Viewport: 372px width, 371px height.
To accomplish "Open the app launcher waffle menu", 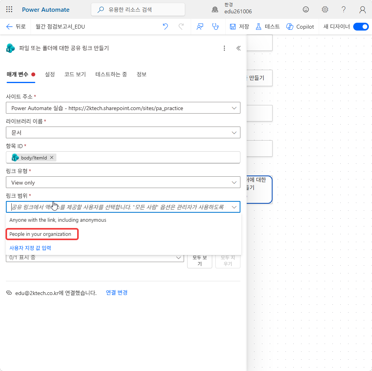I will tap(9, 9).
